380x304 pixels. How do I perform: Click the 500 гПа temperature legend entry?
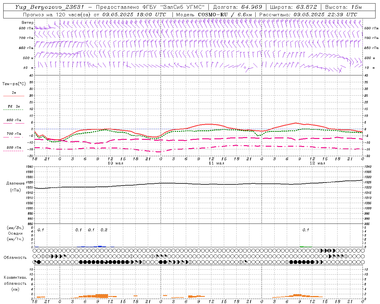point(14,148)
